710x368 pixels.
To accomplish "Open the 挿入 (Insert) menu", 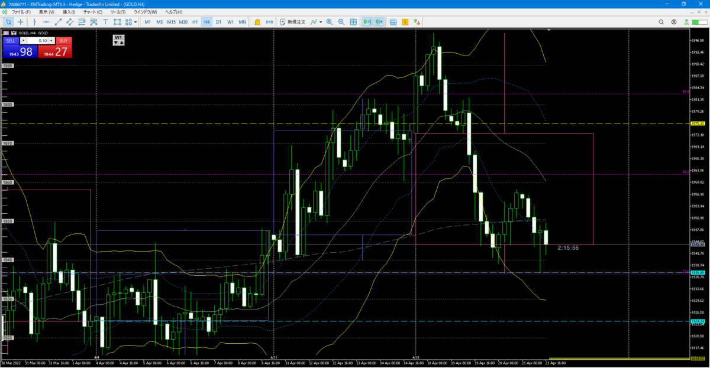I will pos(69,12).
